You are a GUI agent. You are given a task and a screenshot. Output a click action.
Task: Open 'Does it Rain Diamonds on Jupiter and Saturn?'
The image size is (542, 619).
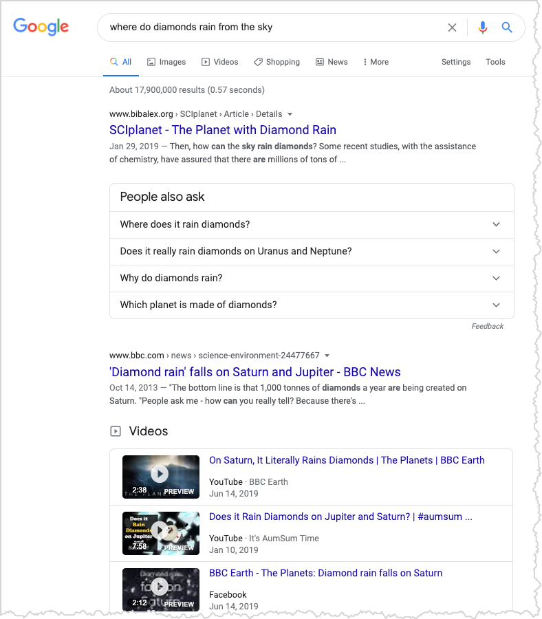340,517
